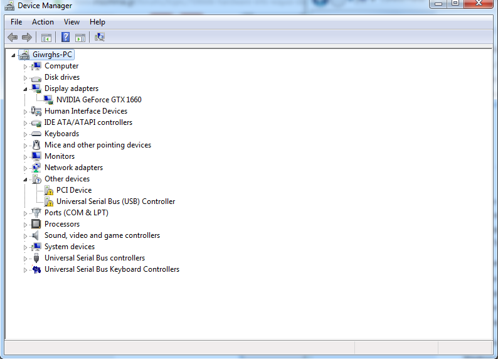The image size is (498, 359).
Task: Click the Back arrow toolbar icon
Action: (x=13, y=38)
